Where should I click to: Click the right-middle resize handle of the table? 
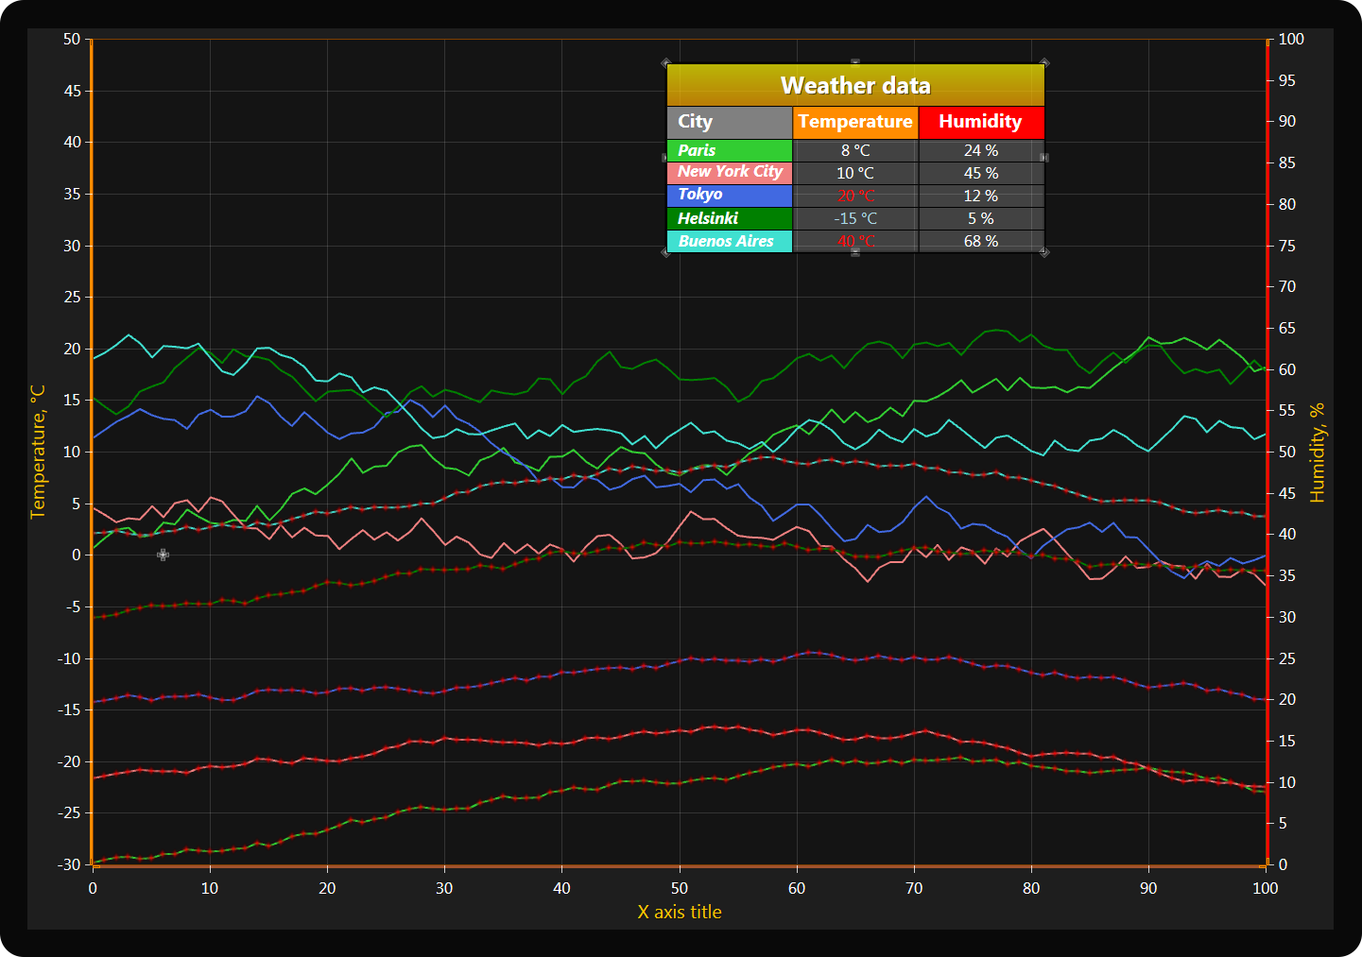click(x=1044, y=158)
